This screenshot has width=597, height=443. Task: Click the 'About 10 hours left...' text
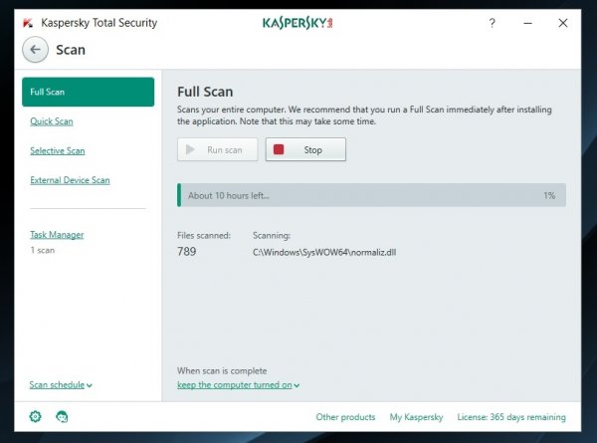click(229, 195)
